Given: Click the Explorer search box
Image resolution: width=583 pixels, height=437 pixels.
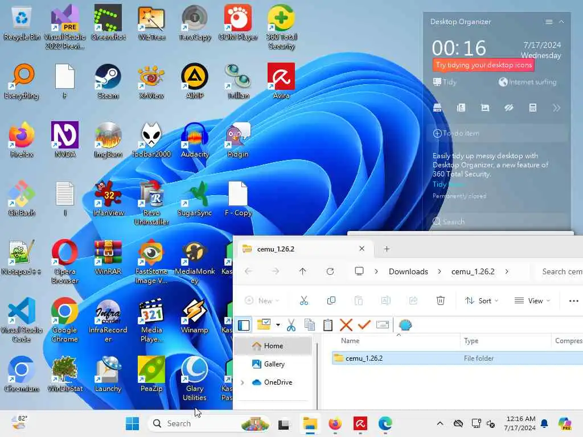Looking at the screenshot, I should tap(560, 271).
